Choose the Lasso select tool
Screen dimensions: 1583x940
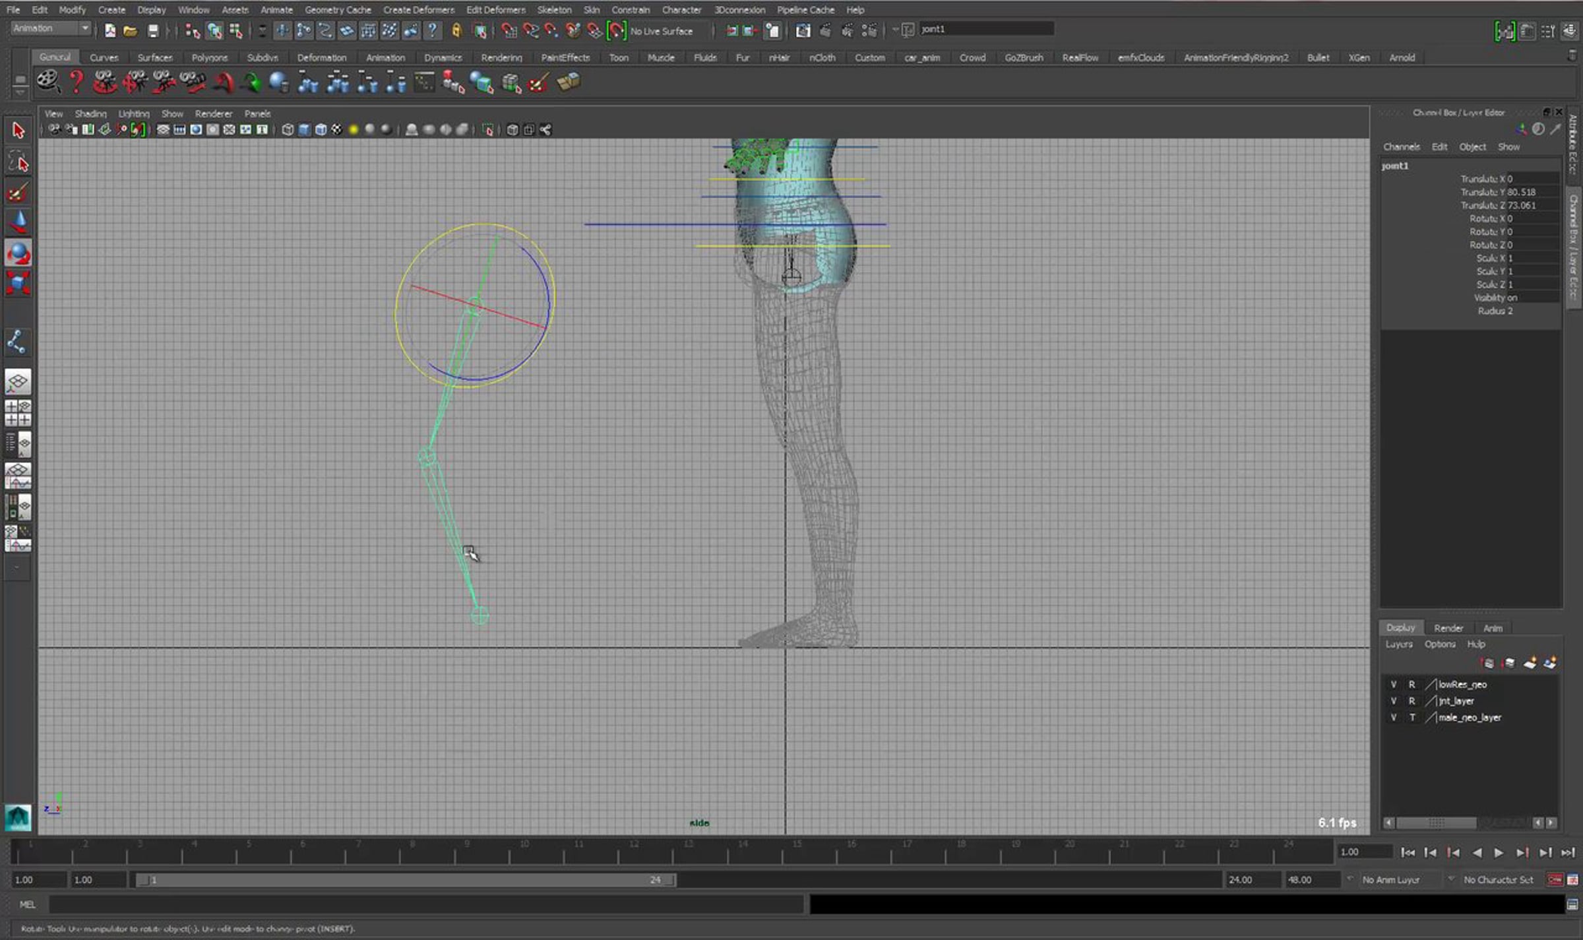[18, 162]
